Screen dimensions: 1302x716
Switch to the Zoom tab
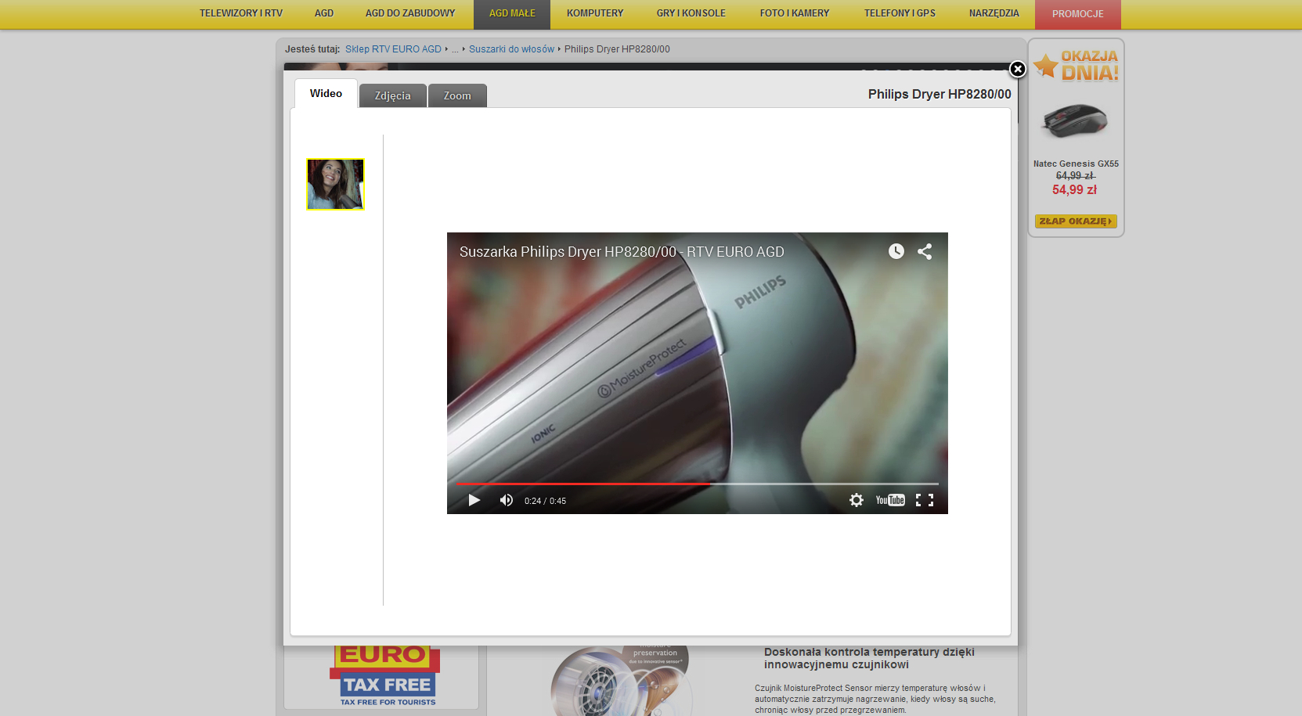[457, 95]
